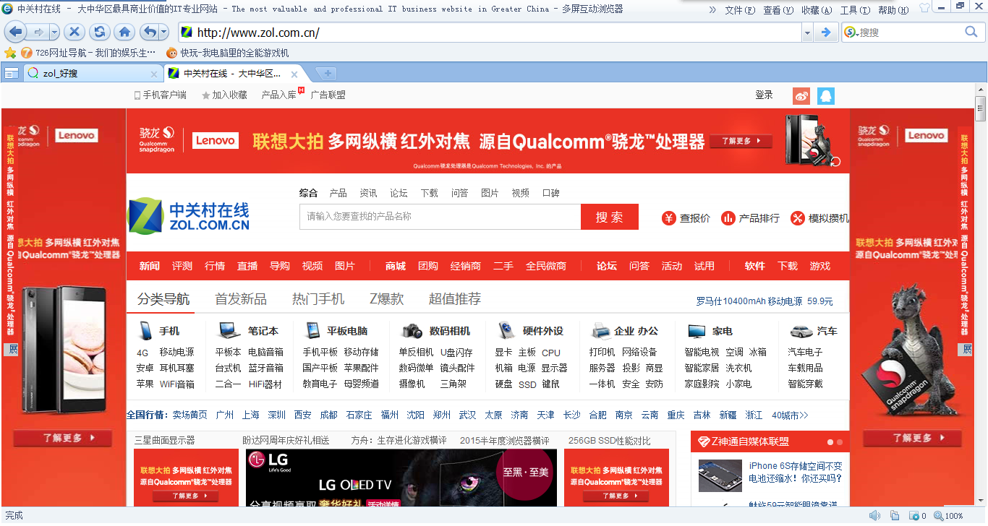Click the camera icon beside 数码相机
The image size is (988, 526).
[412, 331]
